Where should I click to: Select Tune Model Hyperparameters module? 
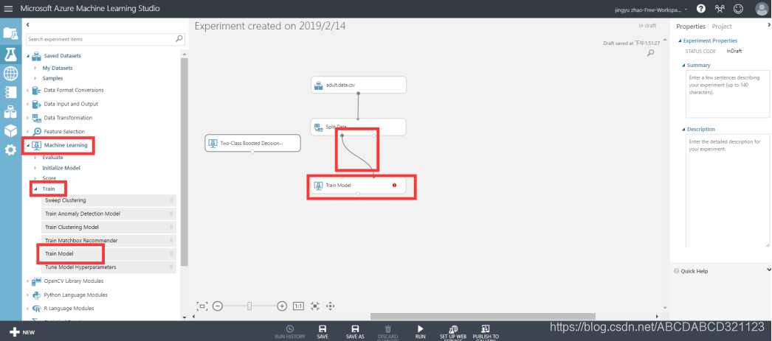[108, 267]
